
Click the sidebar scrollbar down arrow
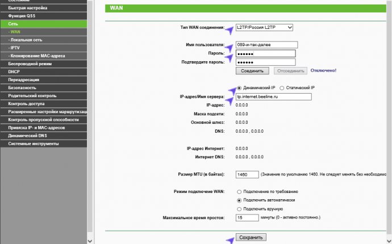pos(90,241)
